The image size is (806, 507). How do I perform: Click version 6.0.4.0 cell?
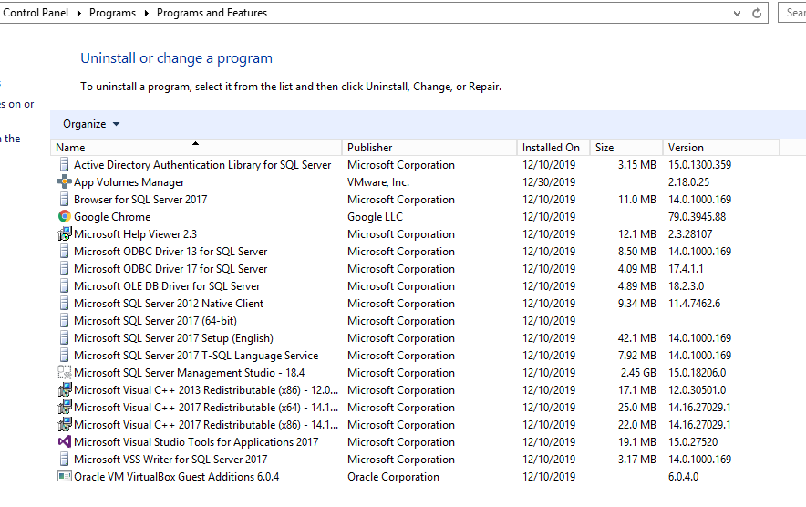683,477
